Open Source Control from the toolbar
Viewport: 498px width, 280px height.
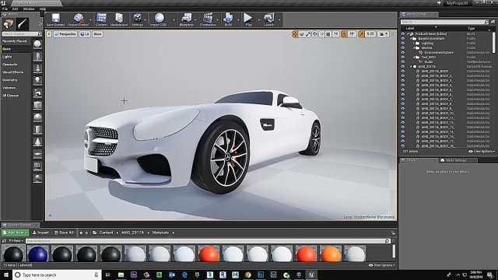(78, 19)
